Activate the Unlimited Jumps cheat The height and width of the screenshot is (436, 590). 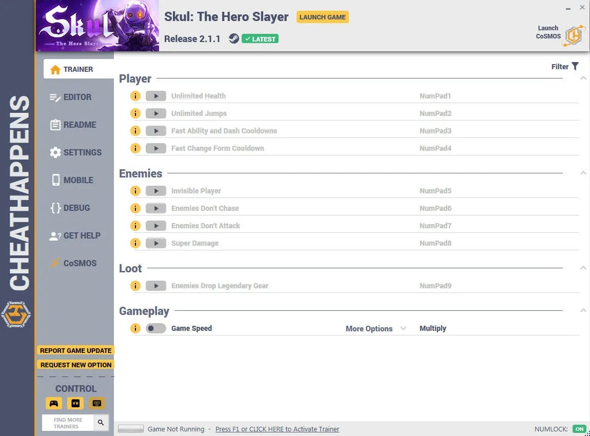(156, 113)
